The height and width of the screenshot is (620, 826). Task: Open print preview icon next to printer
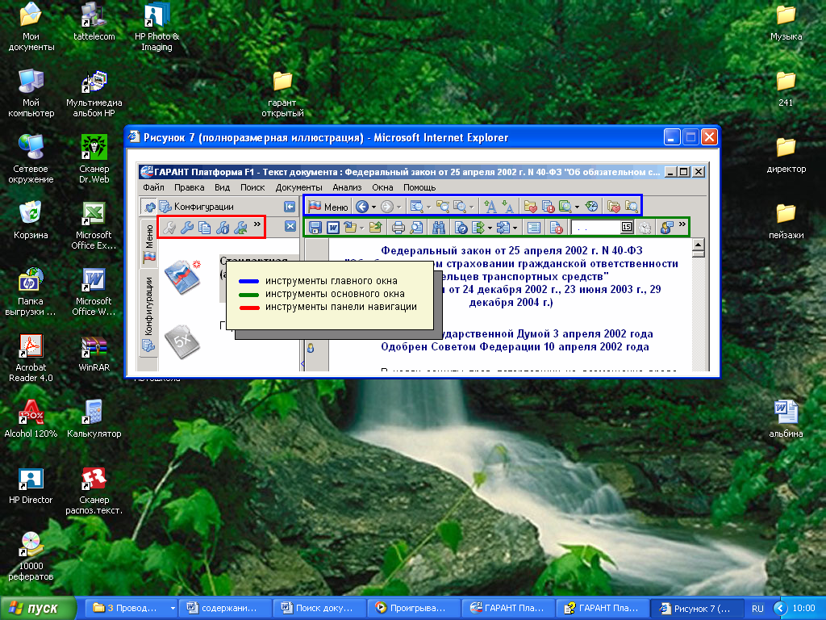click(x=416, y=227)
